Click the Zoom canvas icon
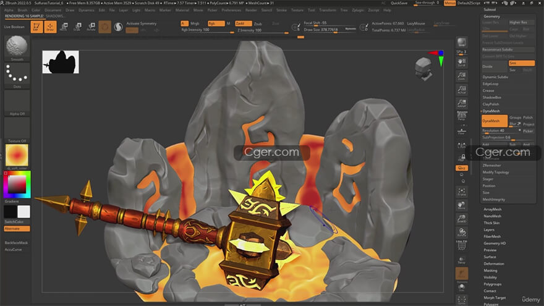 click(461, 76)
